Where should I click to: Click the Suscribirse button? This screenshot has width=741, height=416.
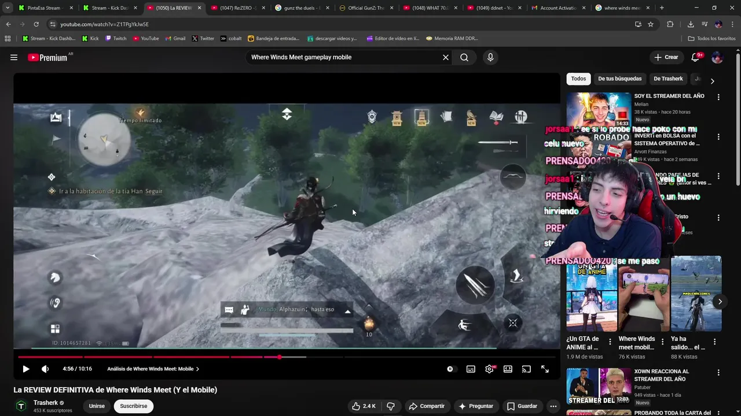point(134,406)
